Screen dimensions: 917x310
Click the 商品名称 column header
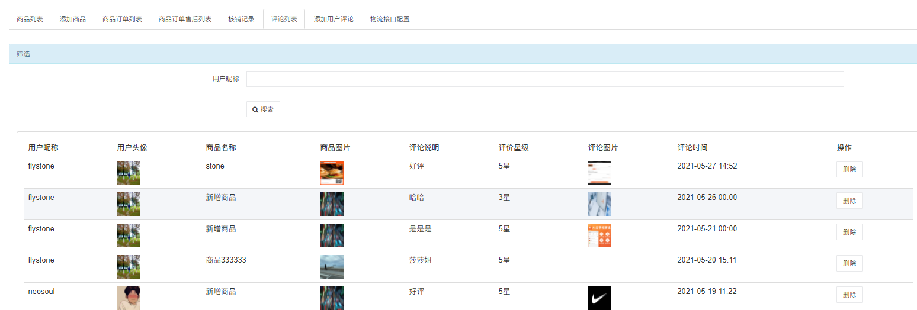[221, 148]
